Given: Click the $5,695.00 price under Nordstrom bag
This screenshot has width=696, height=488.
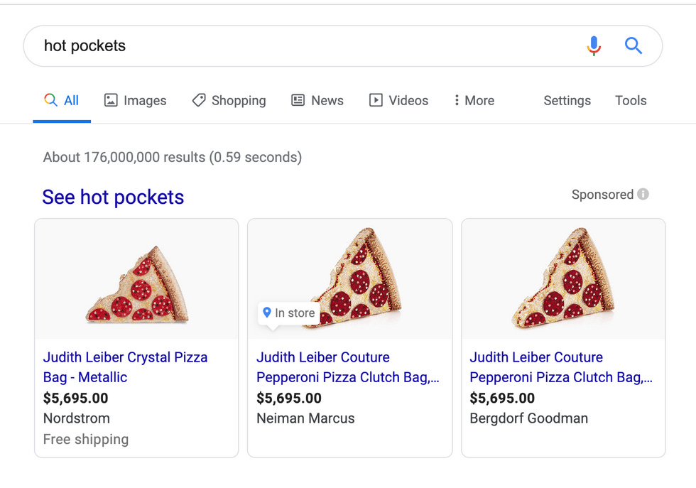Looking at the screenshot, I should tap(75, 398).
